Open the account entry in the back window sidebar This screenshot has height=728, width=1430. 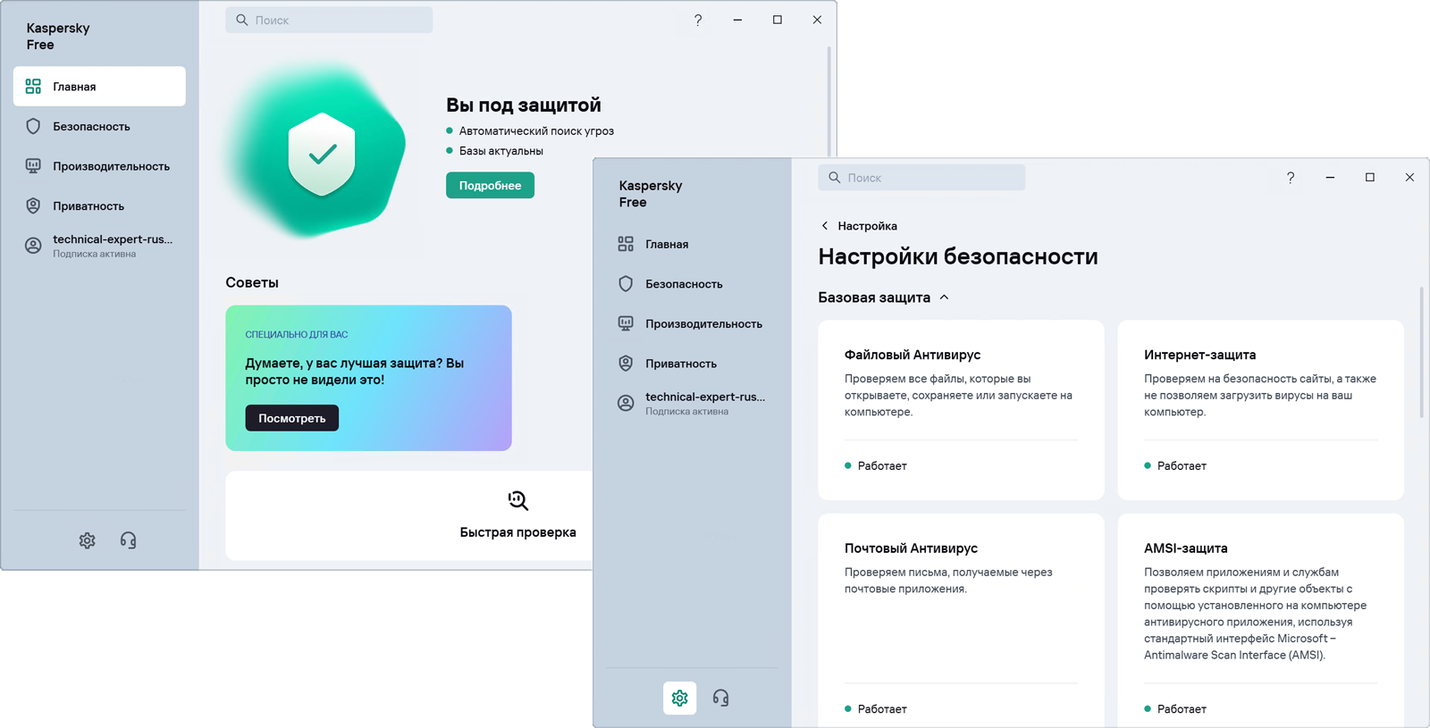99,246
